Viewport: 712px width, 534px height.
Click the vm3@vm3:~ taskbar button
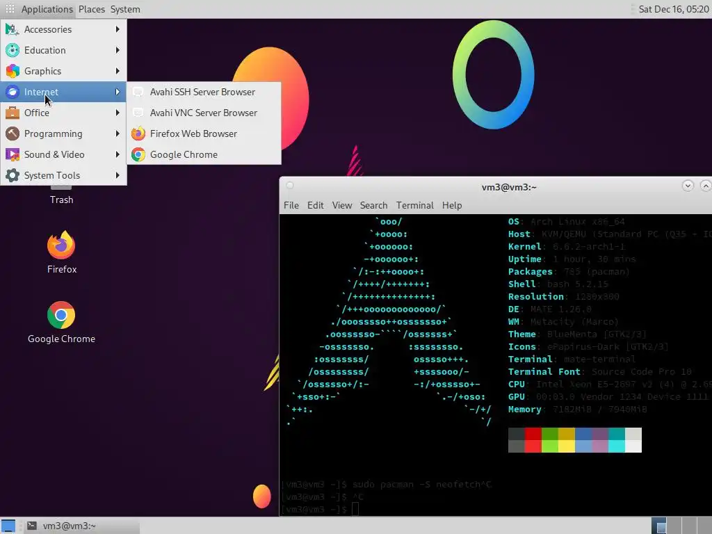(82, 526)
